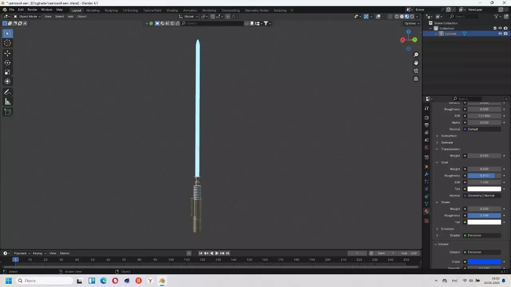Open the Tool properties tab
511x287 pixels.
pos(427,108)
